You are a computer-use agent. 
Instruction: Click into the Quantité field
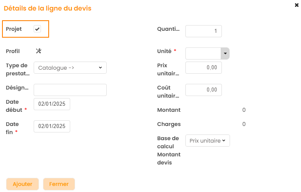[x=203, y=31]
